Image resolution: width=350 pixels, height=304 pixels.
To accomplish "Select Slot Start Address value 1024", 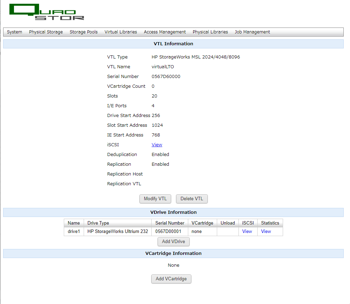I will click(157, 125).
